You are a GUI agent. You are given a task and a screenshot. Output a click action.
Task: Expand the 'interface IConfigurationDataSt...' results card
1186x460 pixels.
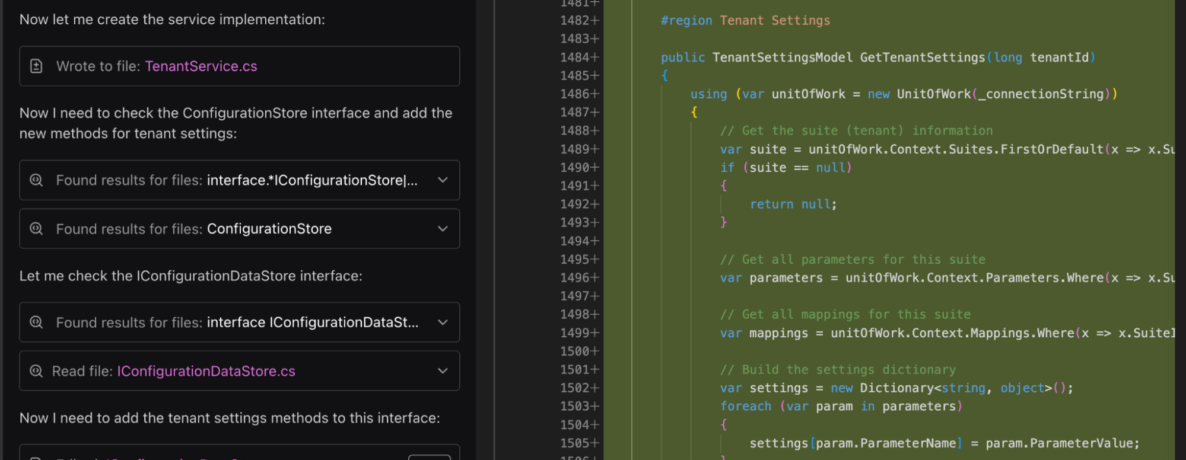click(443, 322)
